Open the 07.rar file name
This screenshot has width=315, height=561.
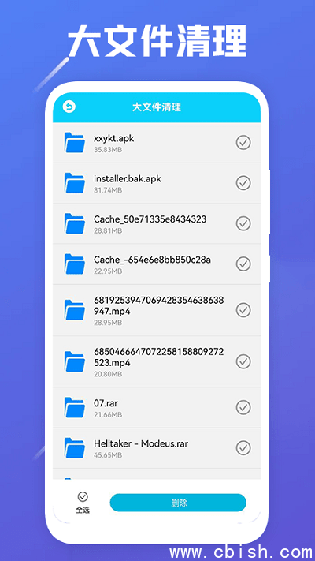click(x=106, y=403)
